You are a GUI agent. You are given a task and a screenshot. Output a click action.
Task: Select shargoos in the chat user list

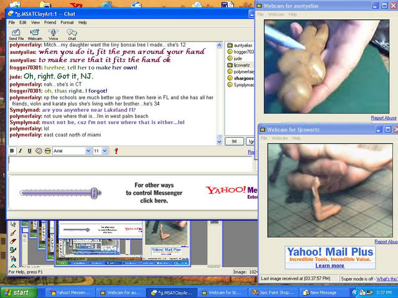click(x=240, y=78)
